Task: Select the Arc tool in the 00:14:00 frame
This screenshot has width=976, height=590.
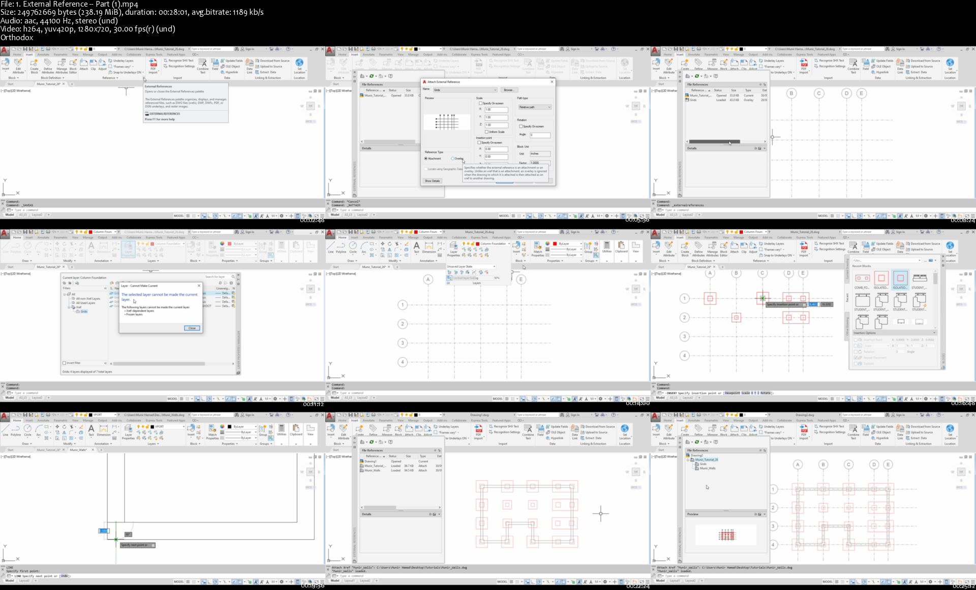Action: (364, 247)
